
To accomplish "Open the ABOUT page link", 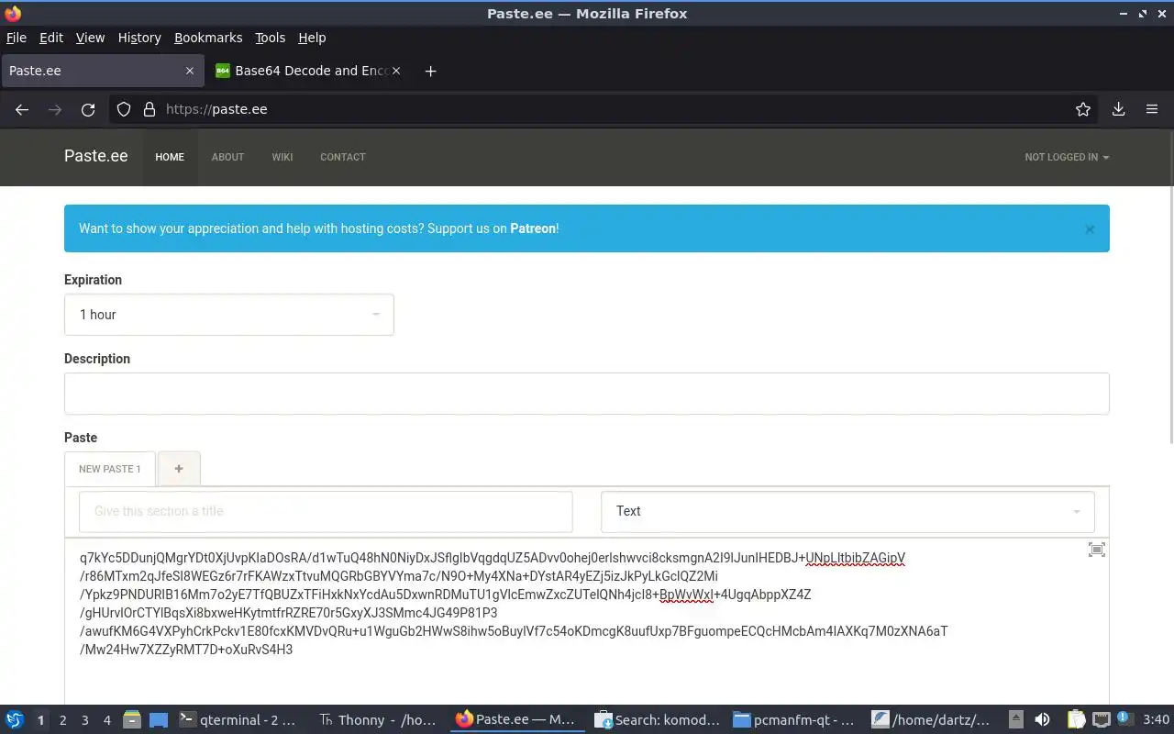I will pos(227,157).
